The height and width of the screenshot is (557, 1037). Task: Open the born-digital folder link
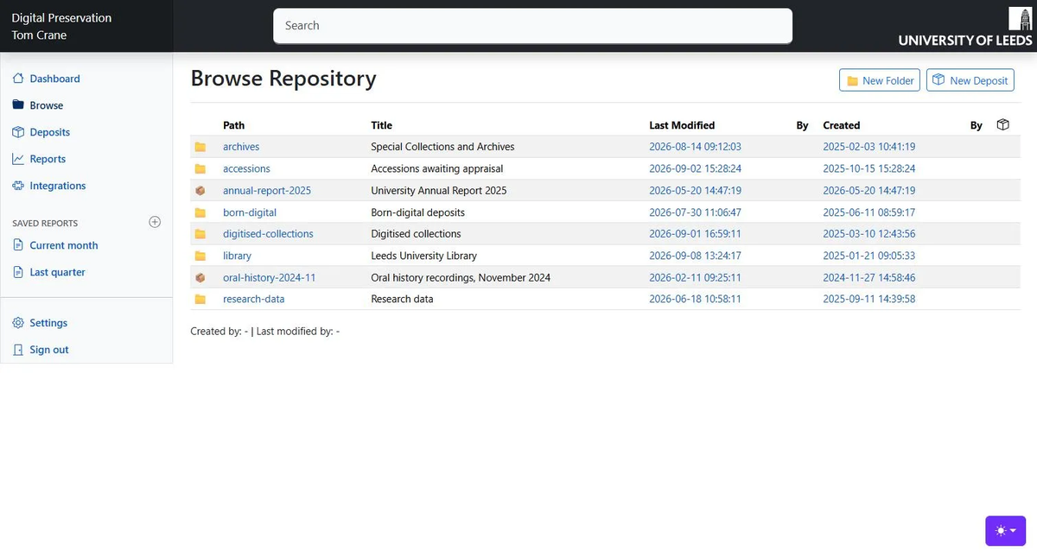(250, 212)
